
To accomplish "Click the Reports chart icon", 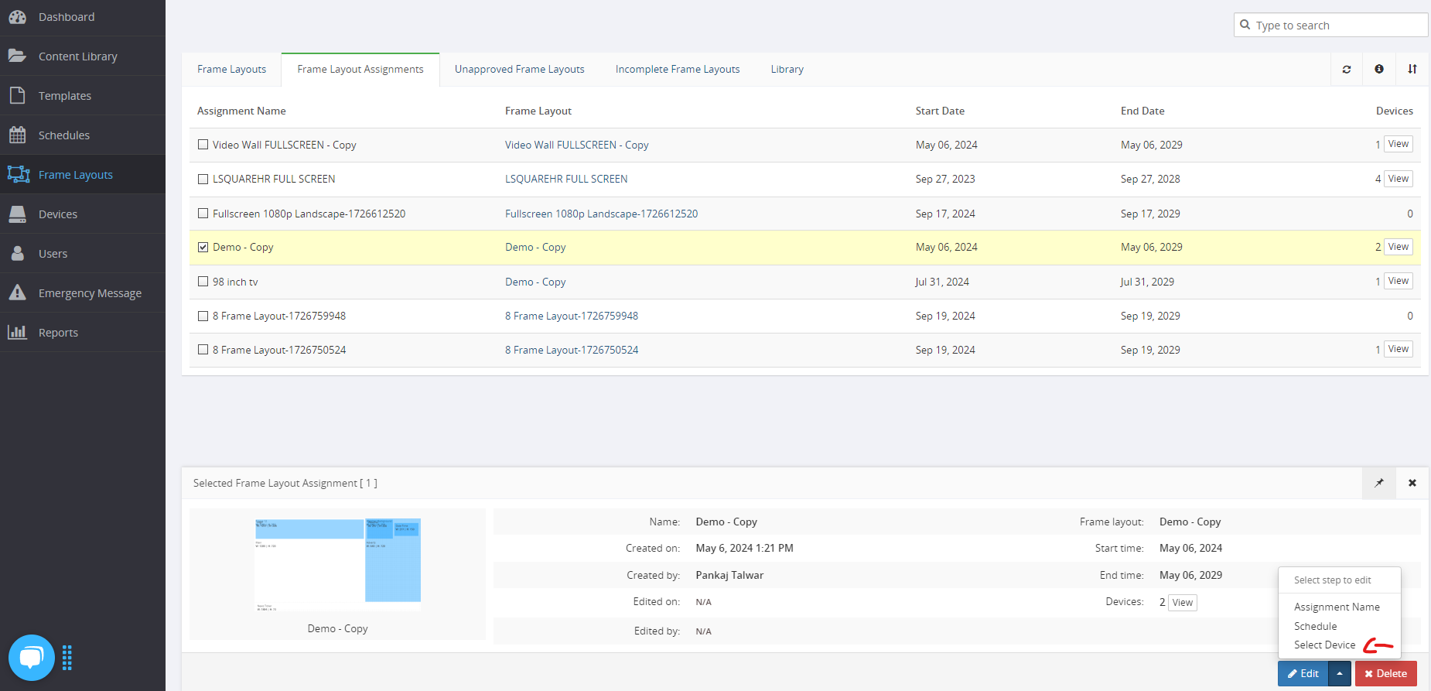I will 17,332.
